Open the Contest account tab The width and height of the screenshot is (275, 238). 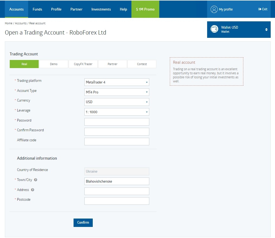point(142,64)
